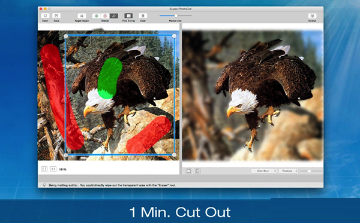
Task: Click the lightbulb tip icon in status bar
Action: 44,185
